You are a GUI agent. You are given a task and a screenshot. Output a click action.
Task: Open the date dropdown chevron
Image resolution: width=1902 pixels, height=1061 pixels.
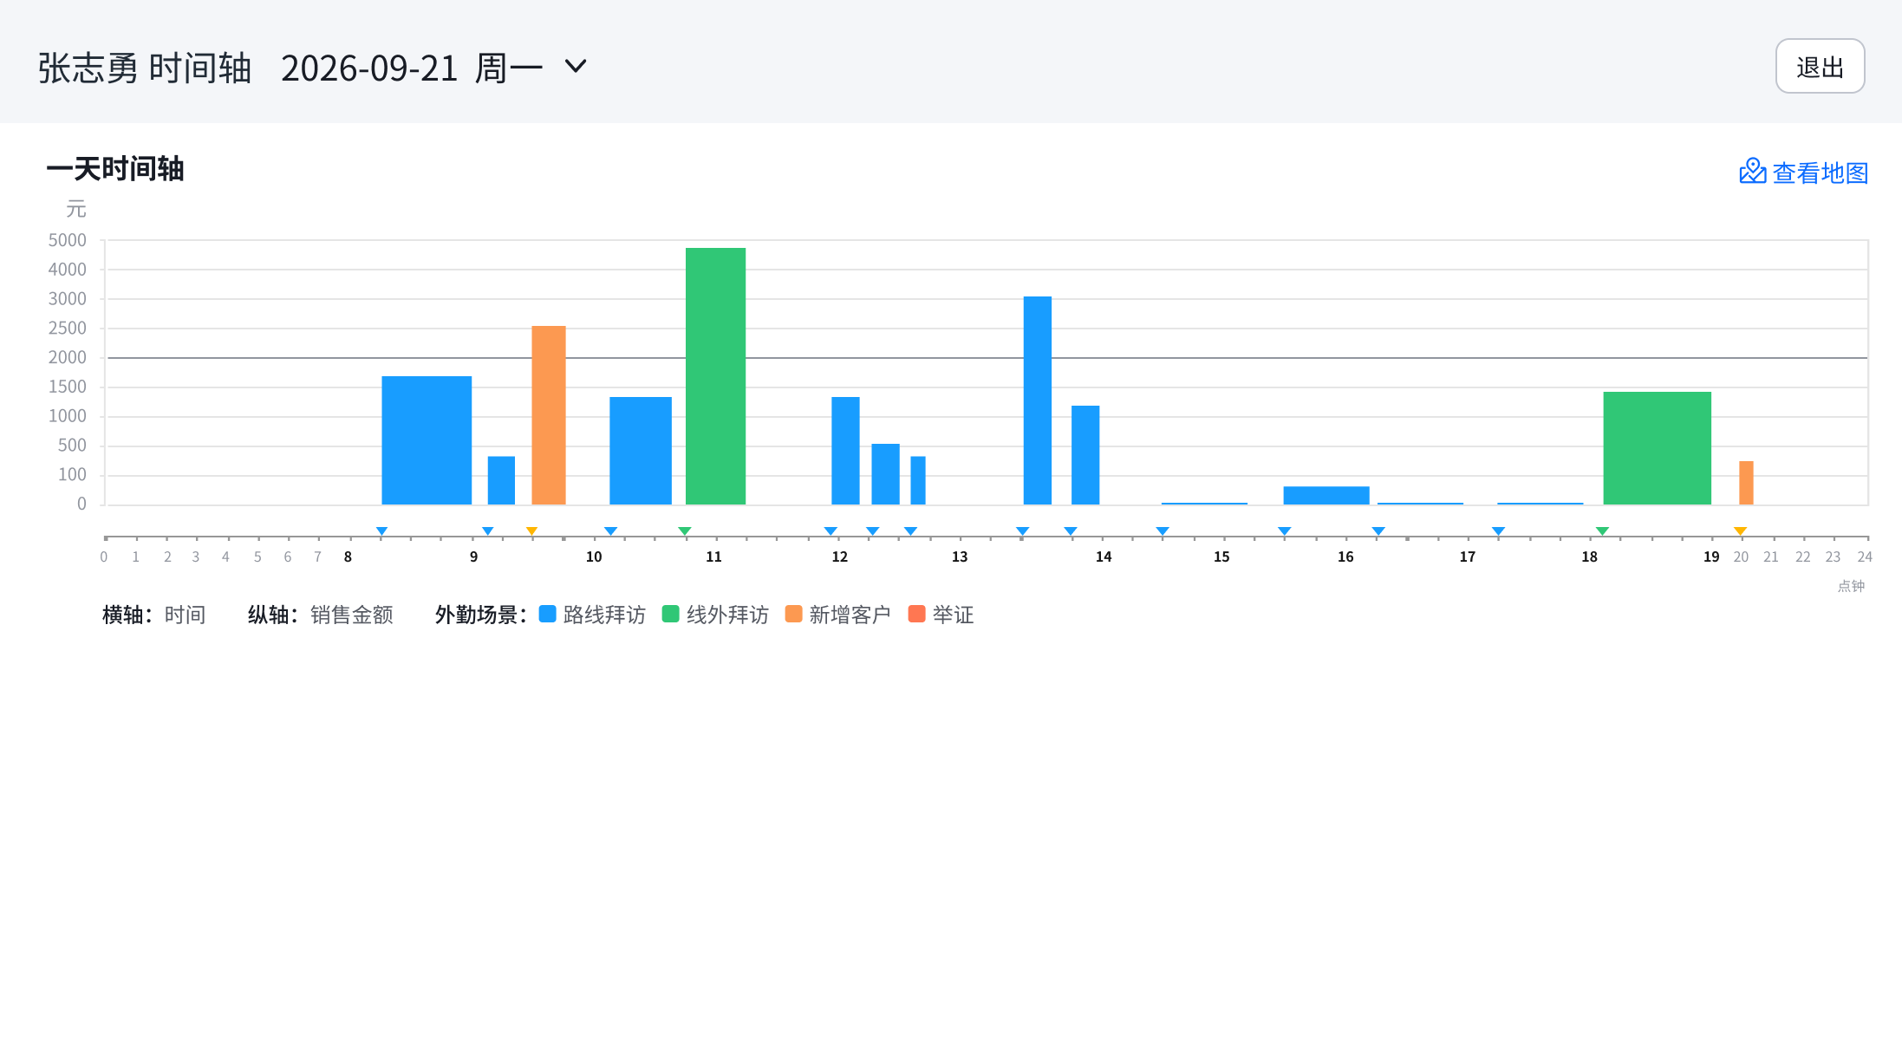[576, 67]
